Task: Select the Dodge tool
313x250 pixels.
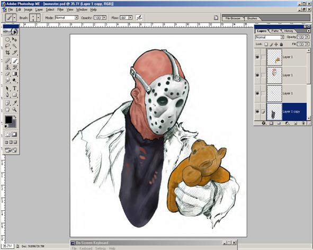Action: (14, 81)
